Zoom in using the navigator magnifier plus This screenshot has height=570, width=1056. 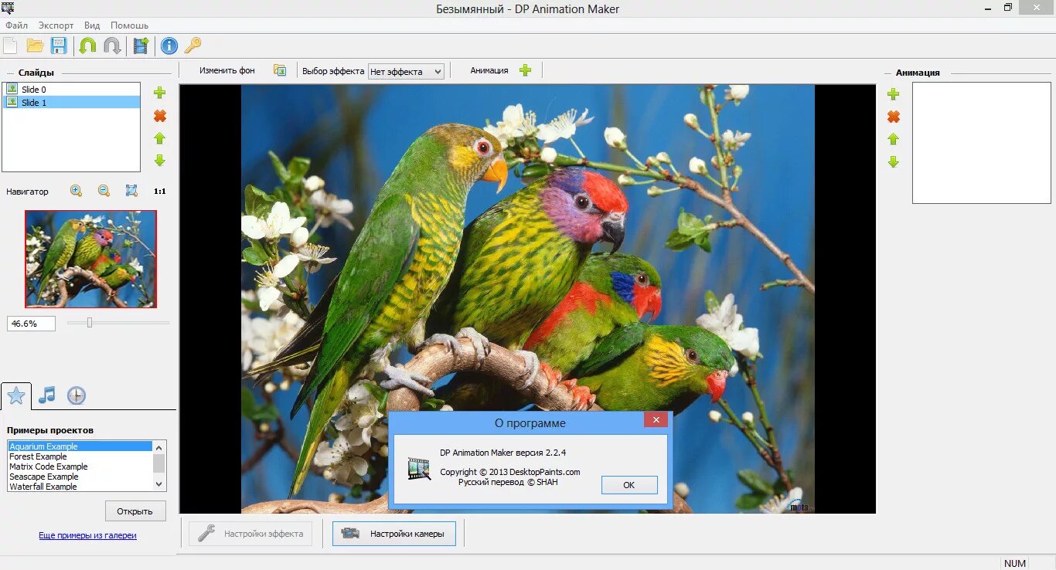point(76,191)
